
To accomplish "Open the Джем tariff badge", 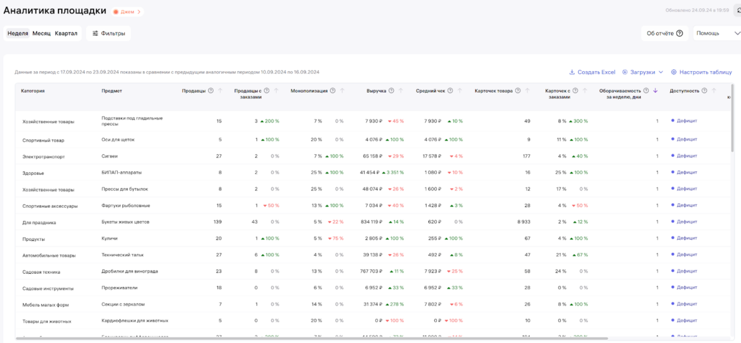I will point(127,12).
